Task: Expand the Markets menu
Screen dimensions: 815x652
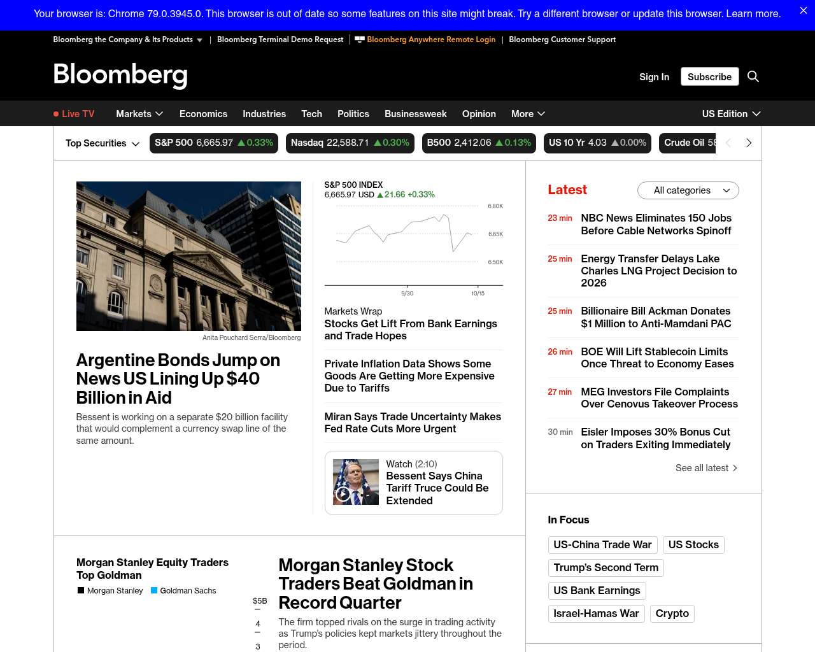Action: click(x=139, y=114)
